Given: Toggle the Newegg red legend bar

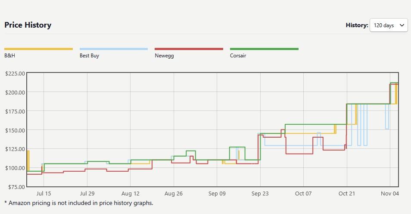Looking at the screenshot, I should click(189, 49).
